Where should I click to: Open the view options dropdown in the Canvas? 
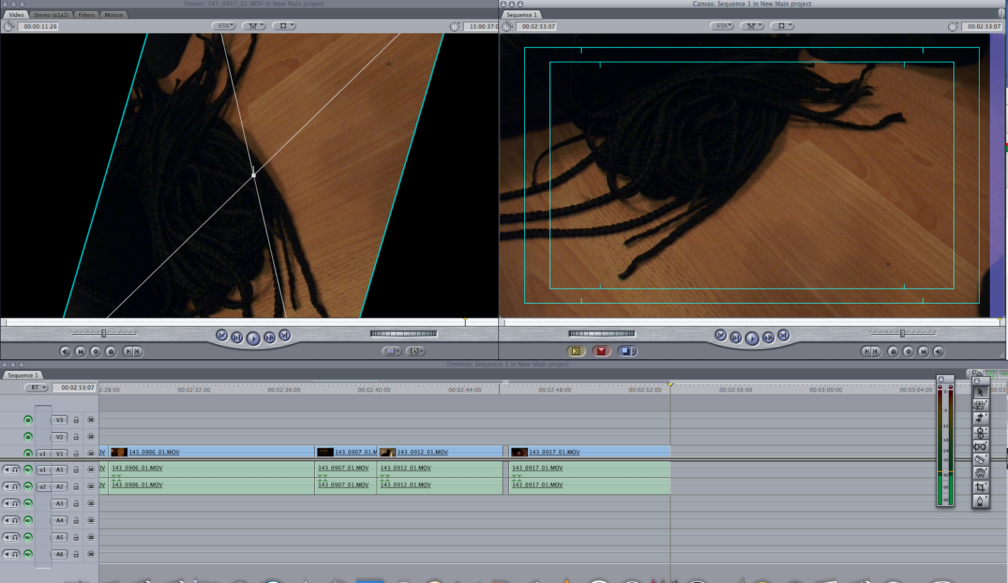pos(781,26)
